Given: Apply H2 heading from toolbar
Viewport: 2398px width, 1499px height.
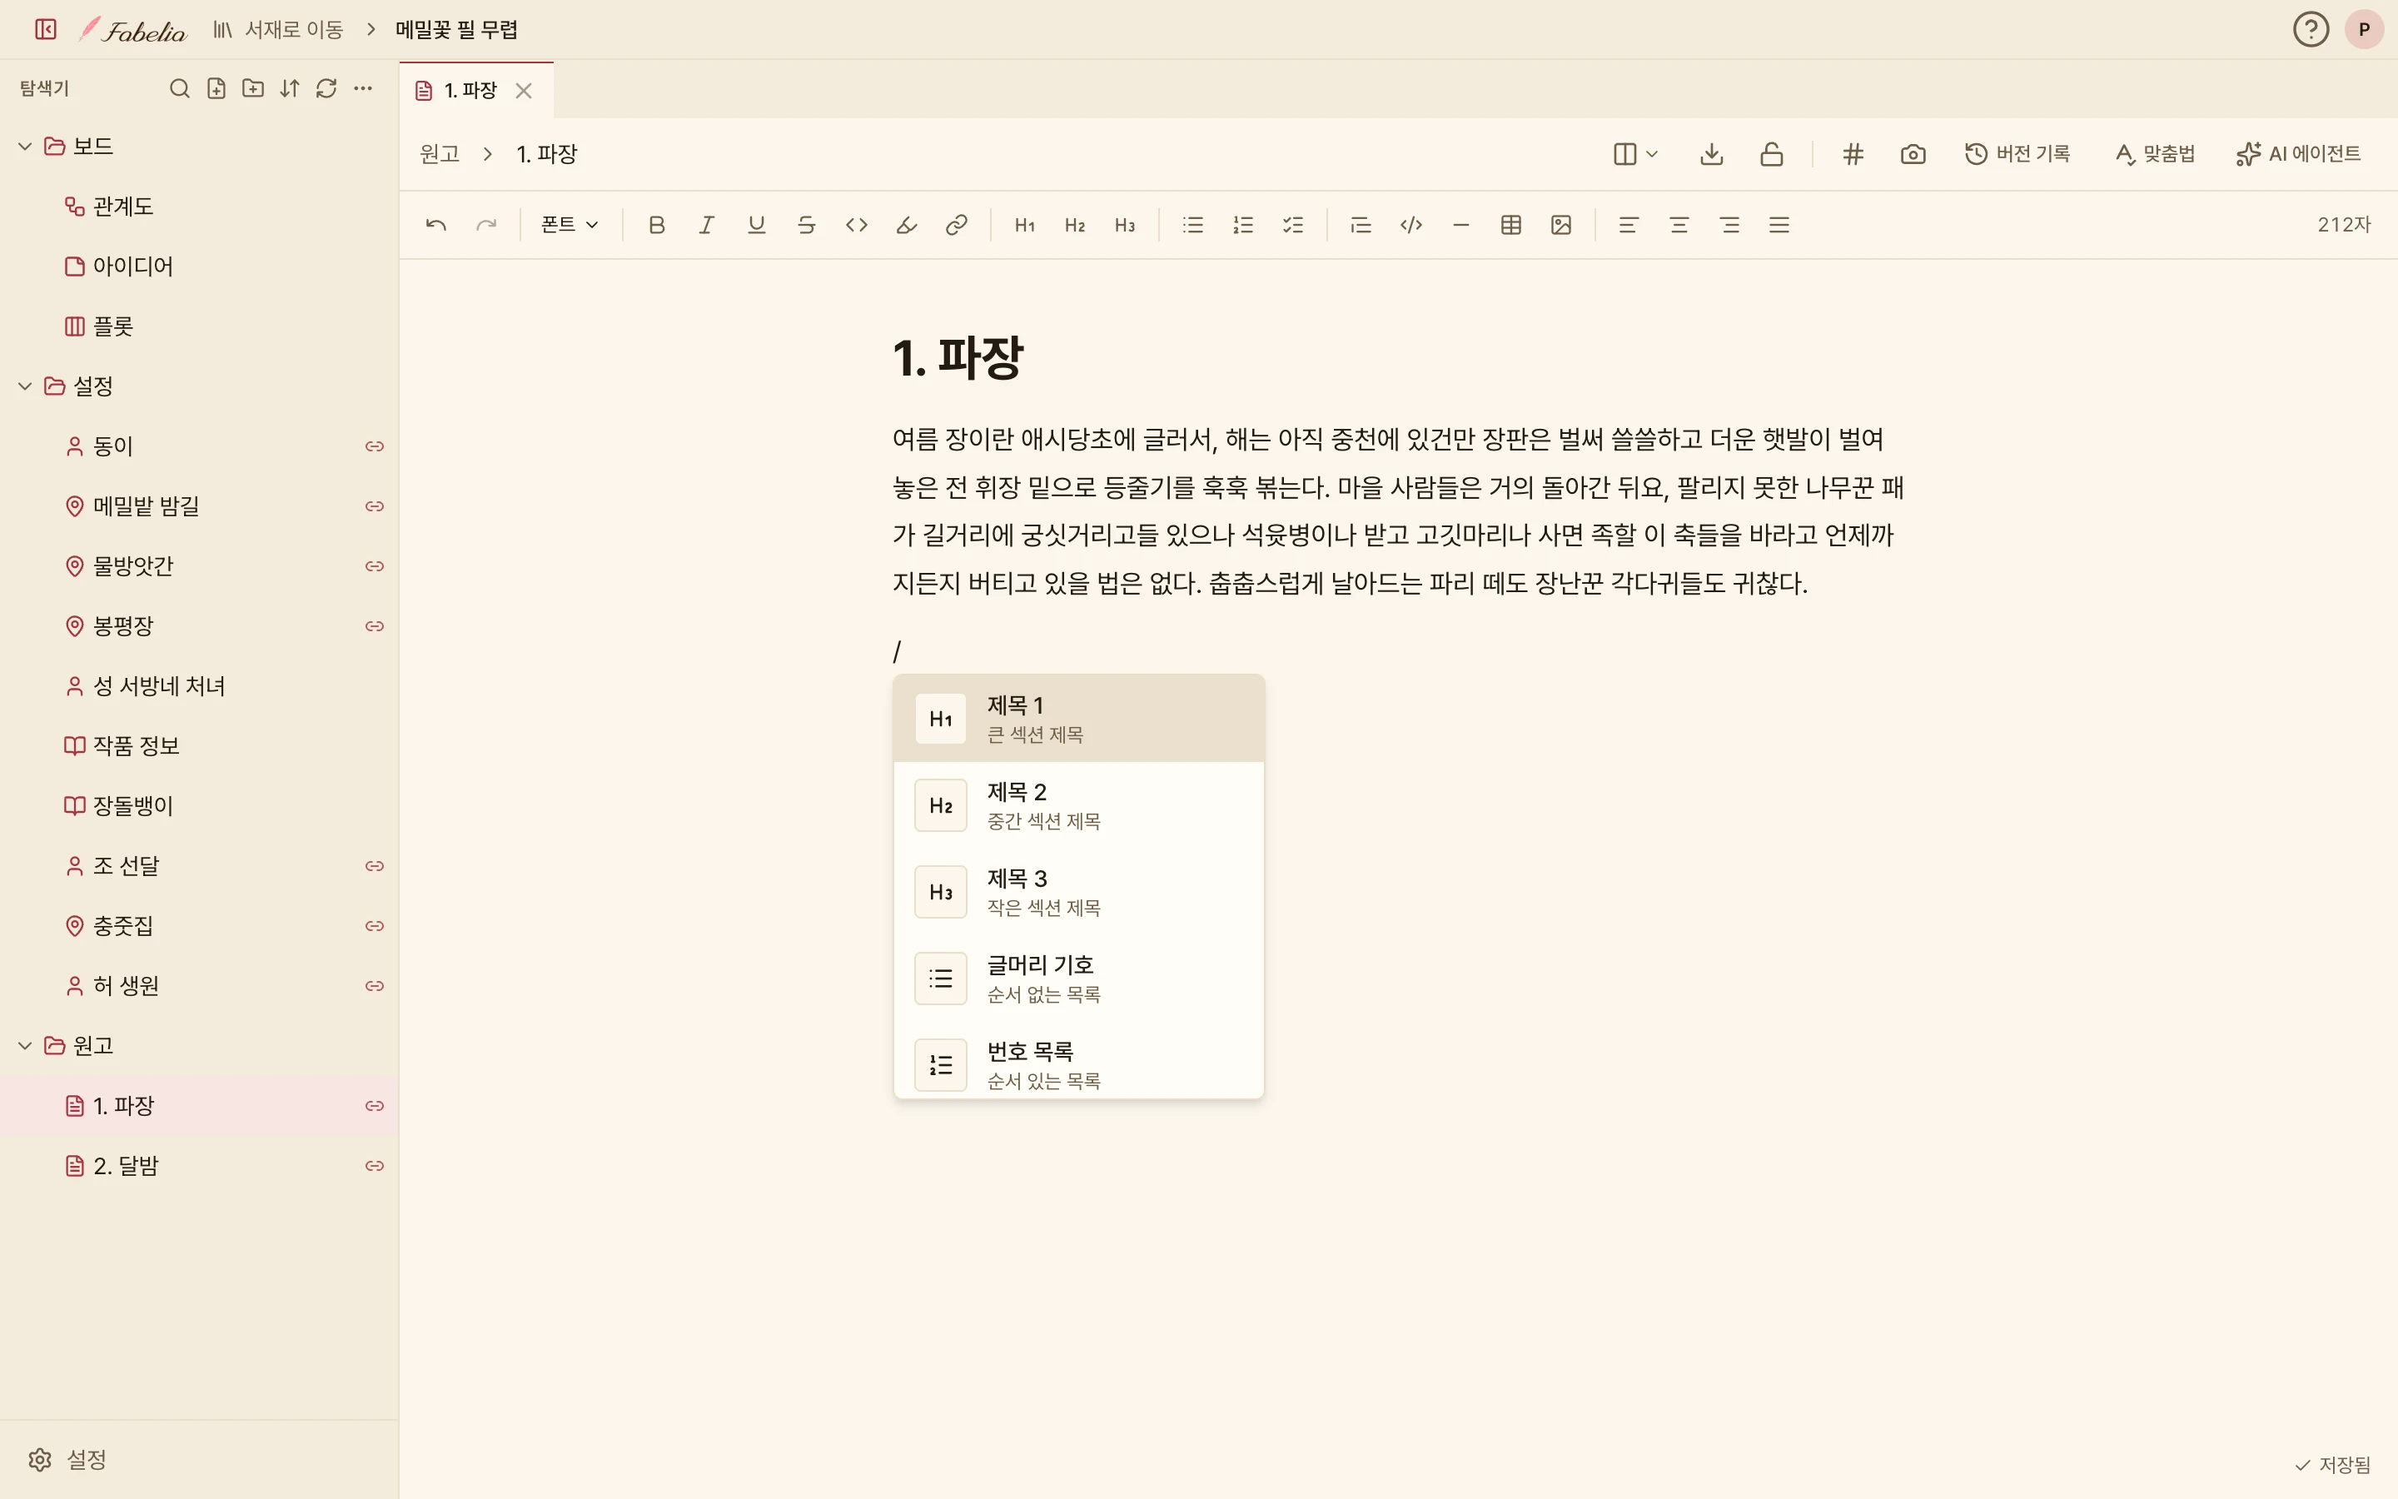Looking at the screenshot, I should [1074, 225].
